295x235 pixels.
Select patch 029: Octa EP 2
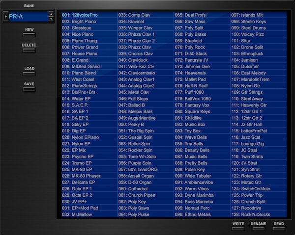[x=89, y=195]
